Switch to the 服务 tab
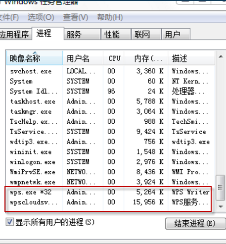Screen dimensions: 226x244 tap(82, 34)
